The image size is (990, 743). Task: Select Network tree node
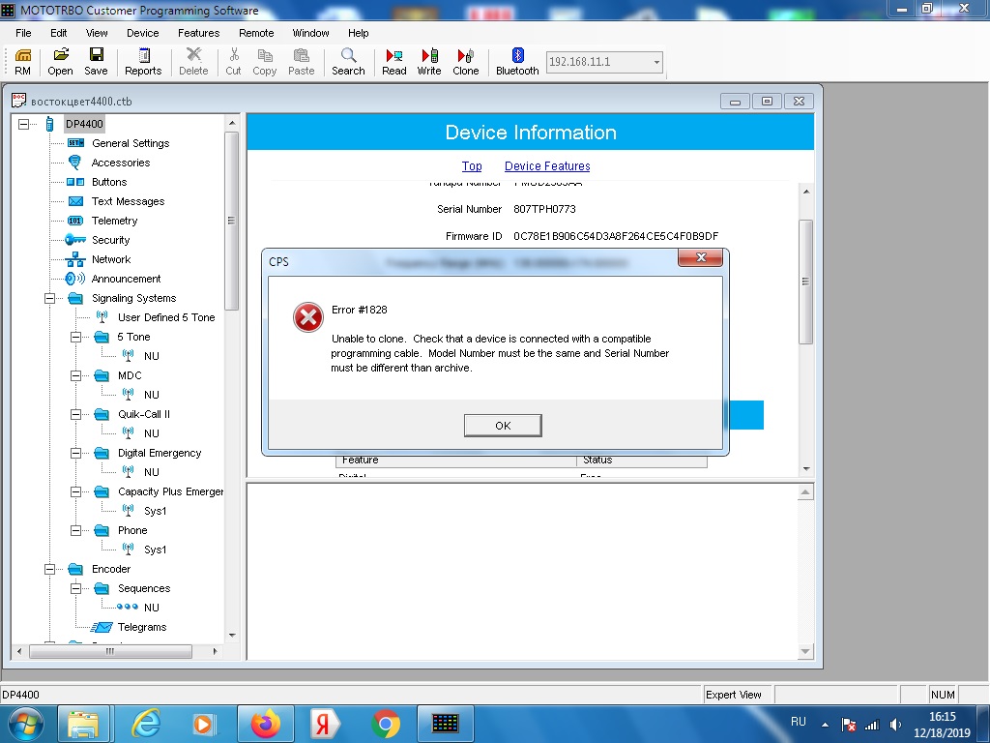coord(111,259)
